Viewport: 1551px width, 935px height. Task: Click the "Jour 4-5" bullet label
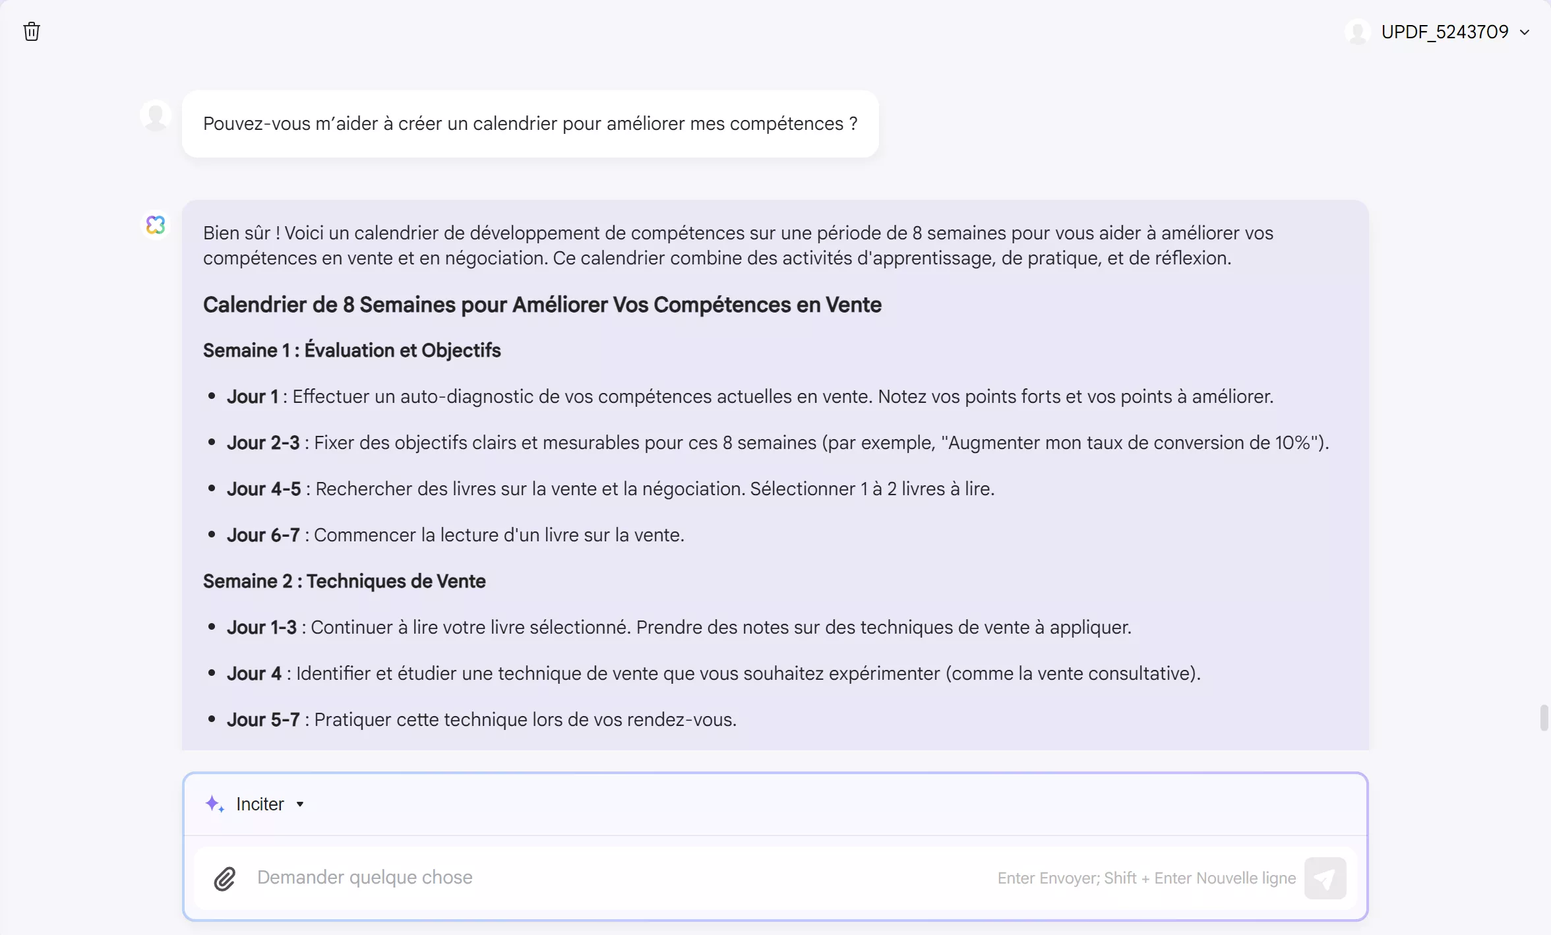pyautogui.click(x=264, y=489)
